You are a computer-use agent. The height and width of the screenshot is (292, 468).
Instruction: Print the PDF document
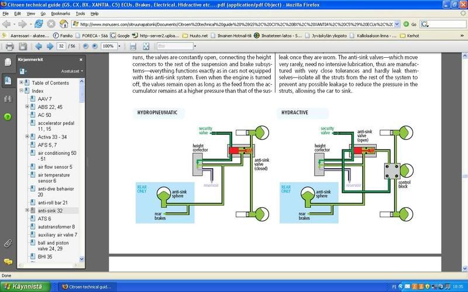click(x=8, y=46)
